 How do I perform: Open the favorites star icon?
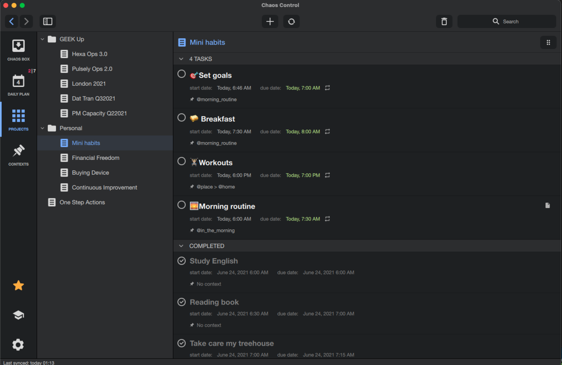[x=18, y=286]
